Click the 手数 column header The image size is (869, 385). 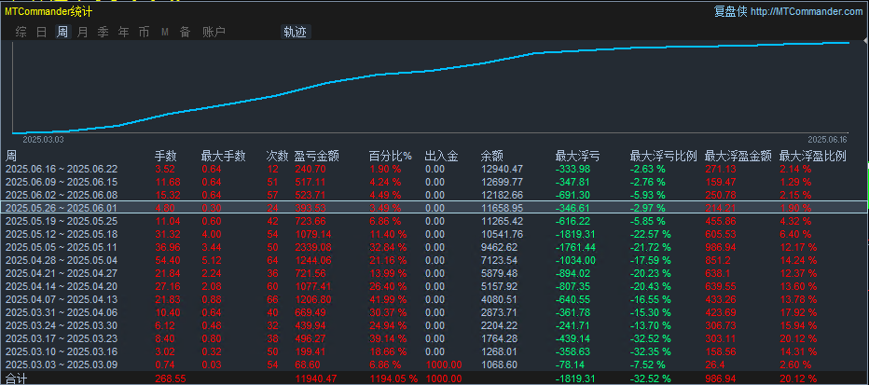click(165, 157)
